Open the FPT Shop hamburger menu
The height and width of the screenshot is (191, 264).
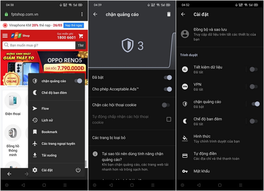point(5,36)
